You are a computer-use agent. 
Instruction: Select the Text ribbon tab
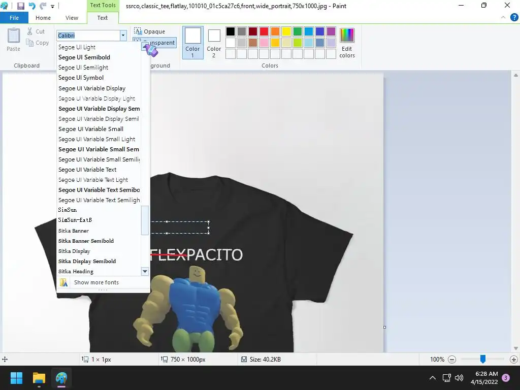point(103,18)
